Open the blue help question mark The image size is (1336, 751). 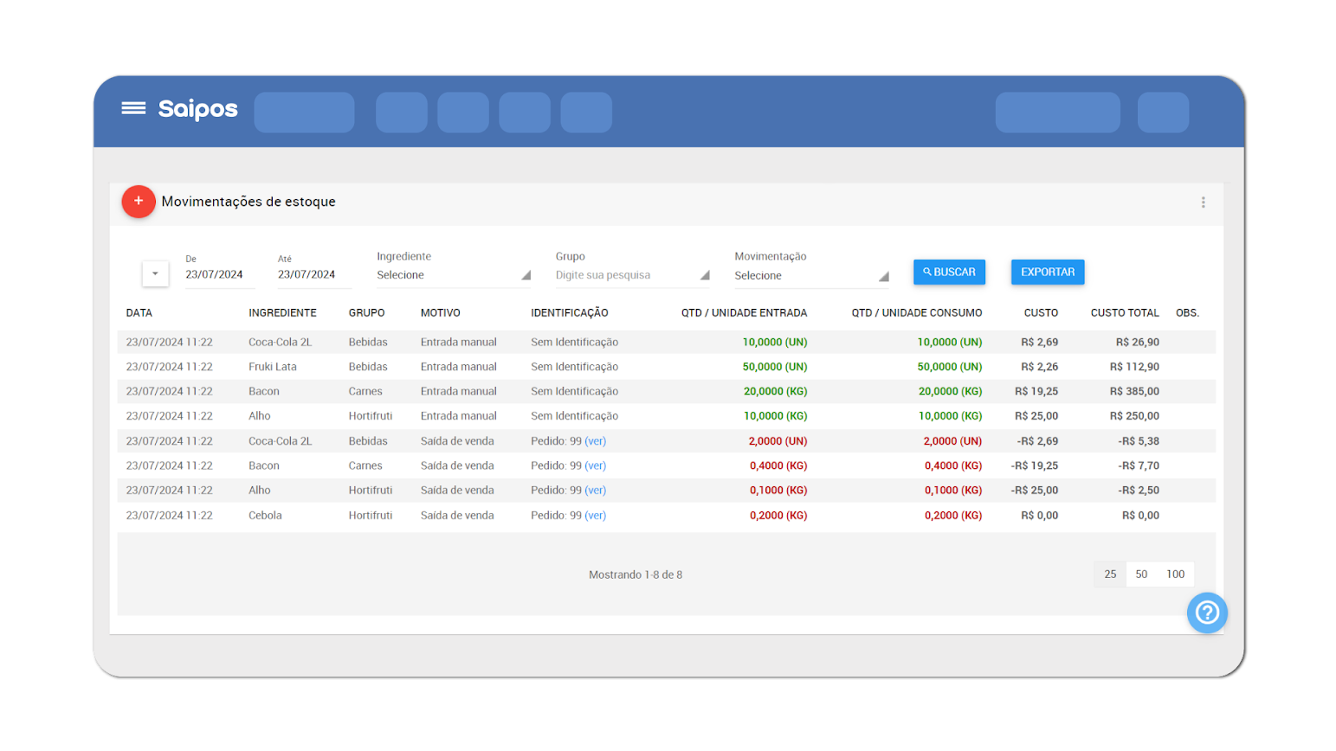[x=1207, y=613]
